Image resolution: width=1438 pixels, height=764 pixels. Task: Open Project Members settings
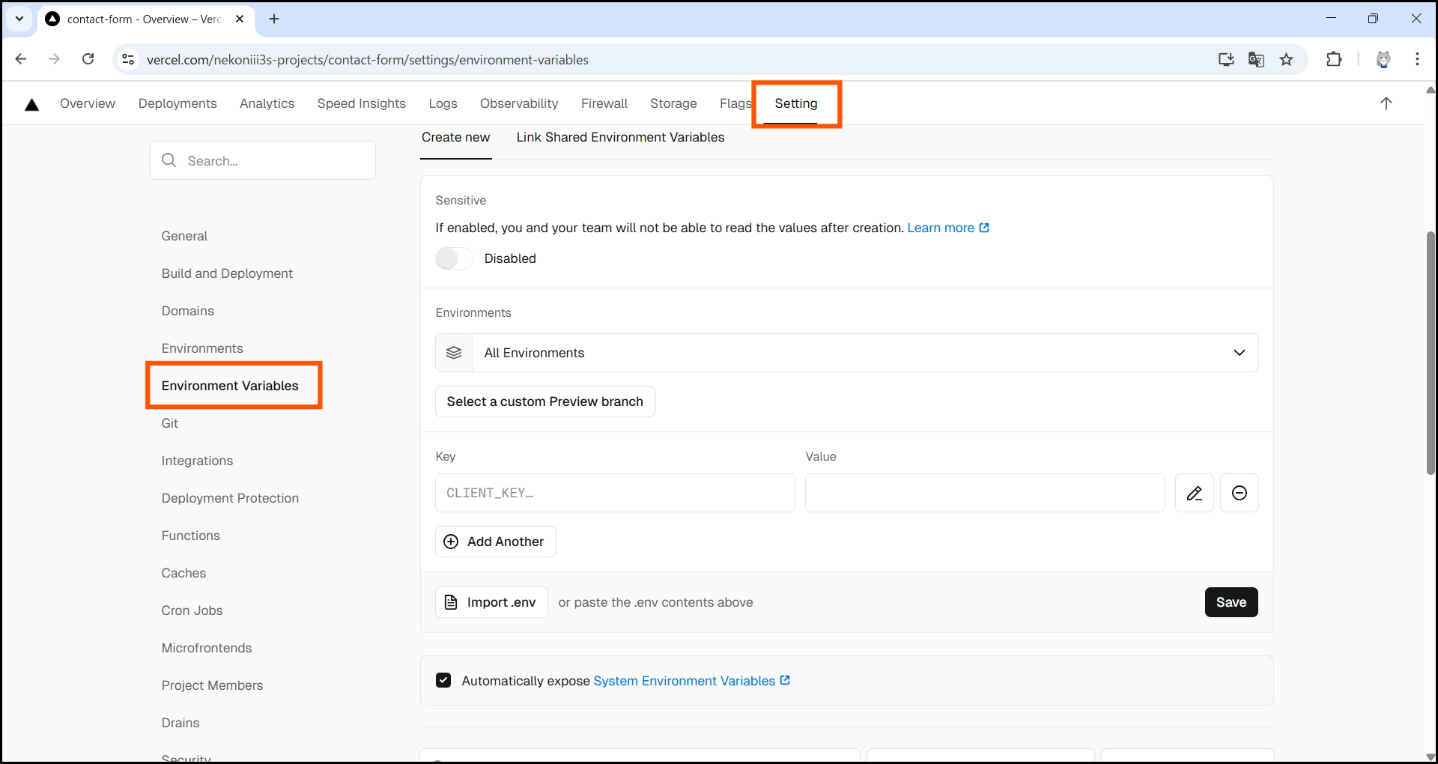[x=212, y=685]
